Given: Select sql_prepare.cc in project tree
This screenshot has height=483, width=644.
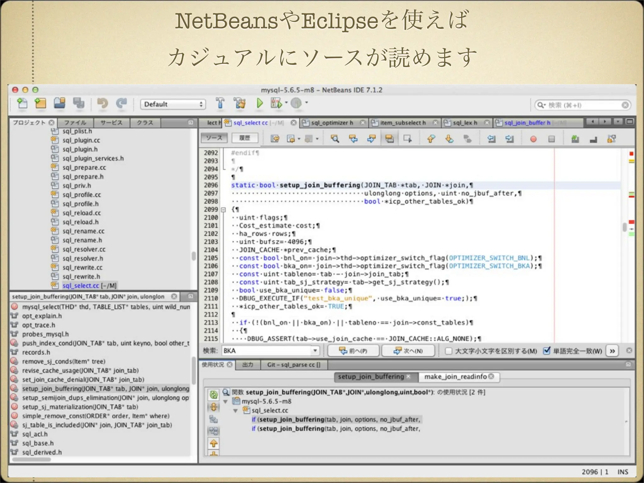Looking at the screenshot, I should [84, 168].
